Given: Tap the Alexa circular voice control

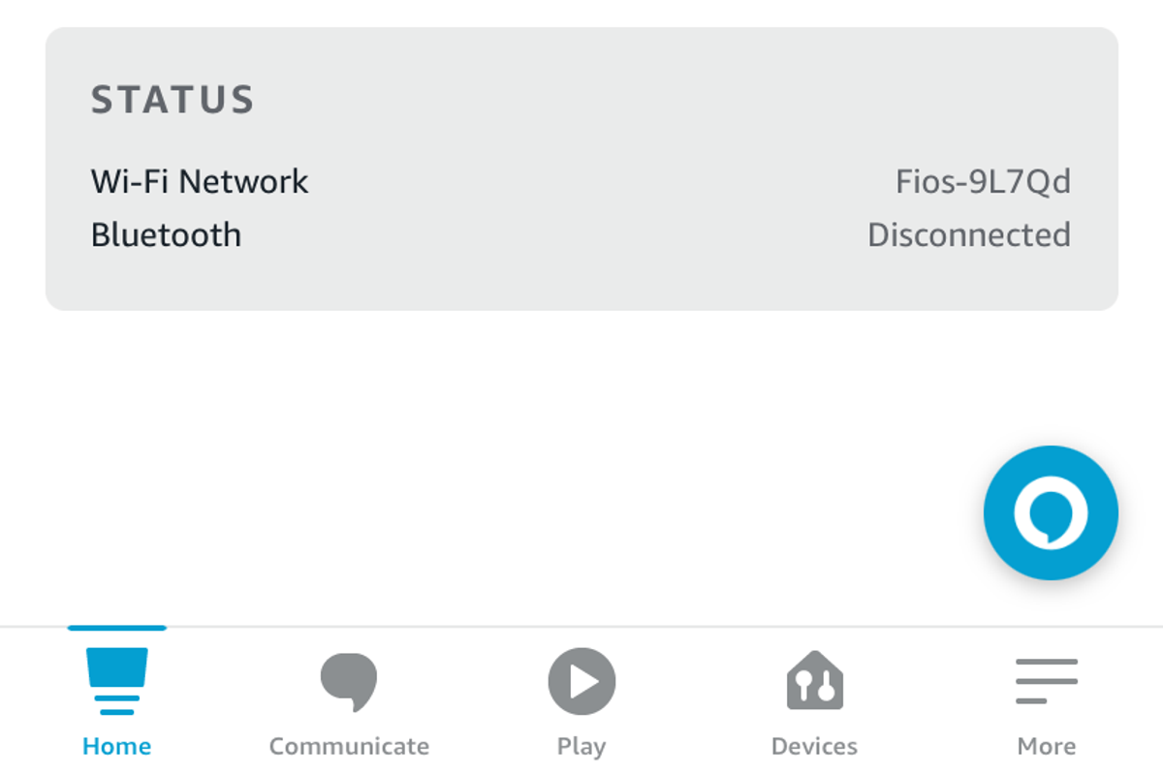Looking at the screenshot, I should 1051,512.
